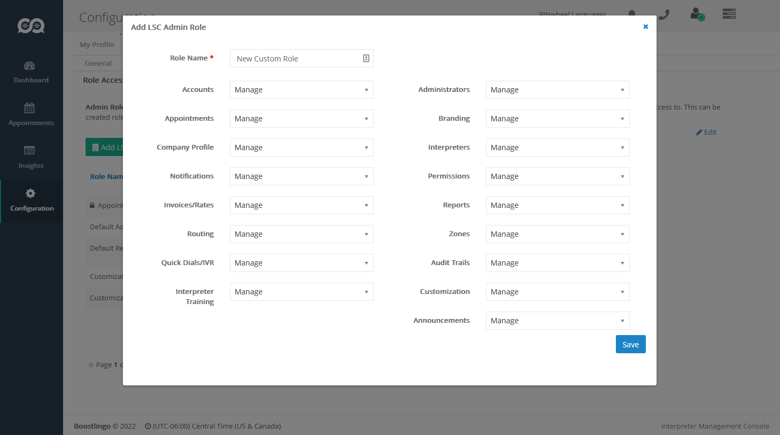Expand the Announcements permission dropdown
The image size is (780, 435).
click(557, 321)
